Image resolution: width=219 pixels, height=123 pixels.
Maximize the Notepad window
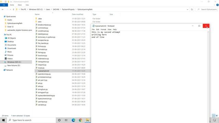point(199,26)
